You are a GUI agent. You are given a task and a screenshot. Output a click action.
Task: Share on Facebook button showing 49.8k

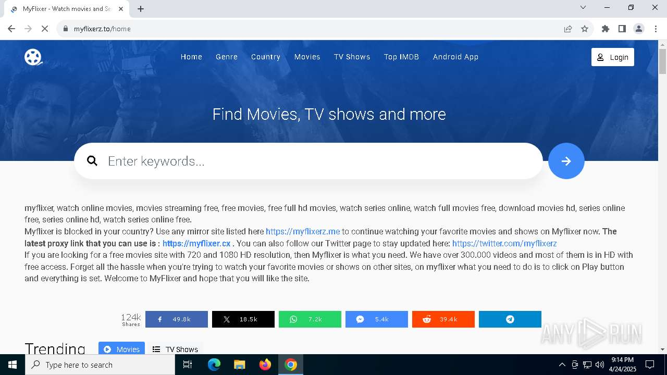177,319
